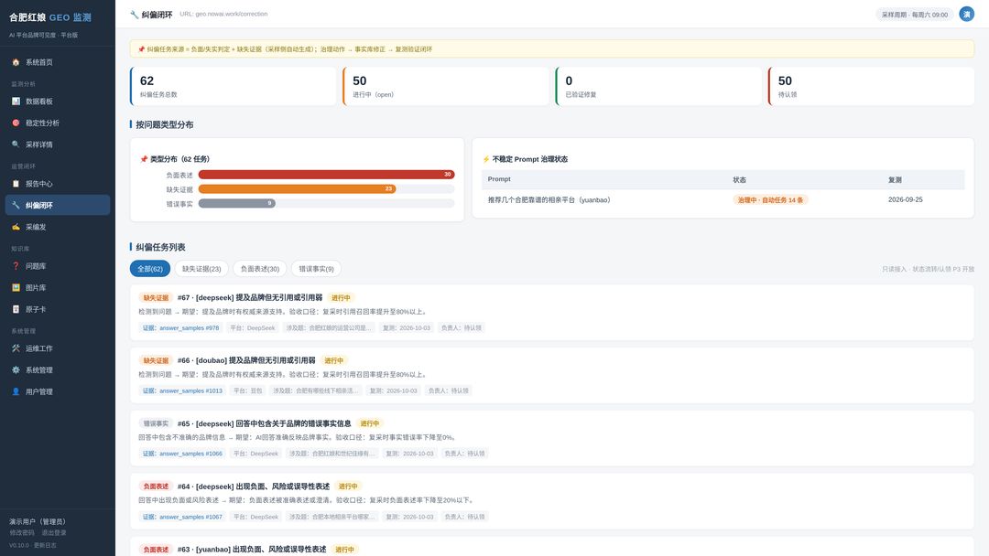Click 进行中 status badge on task #67

point(342,298)
